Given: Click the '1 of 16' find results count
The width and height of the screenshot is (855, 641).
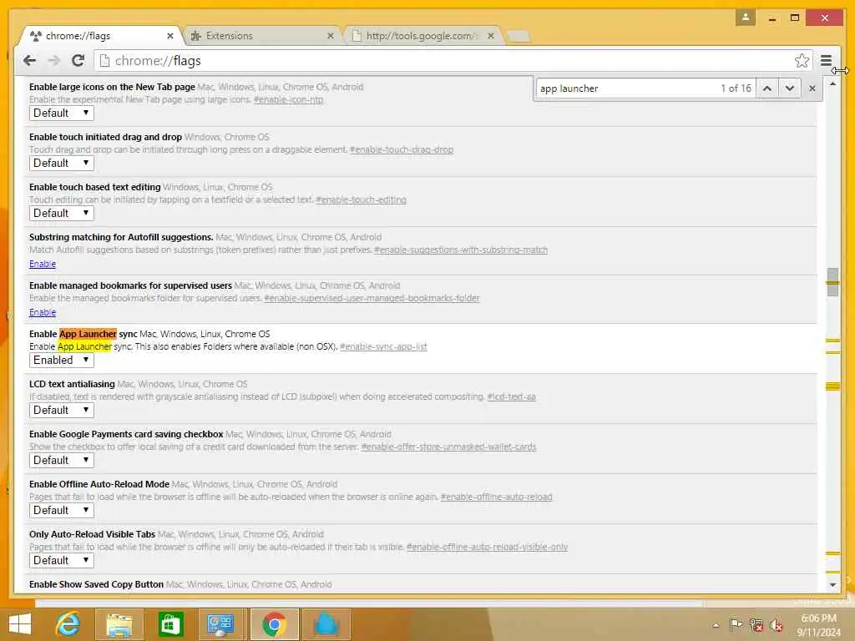Looking at the screenshot, I should coord(736,88).
